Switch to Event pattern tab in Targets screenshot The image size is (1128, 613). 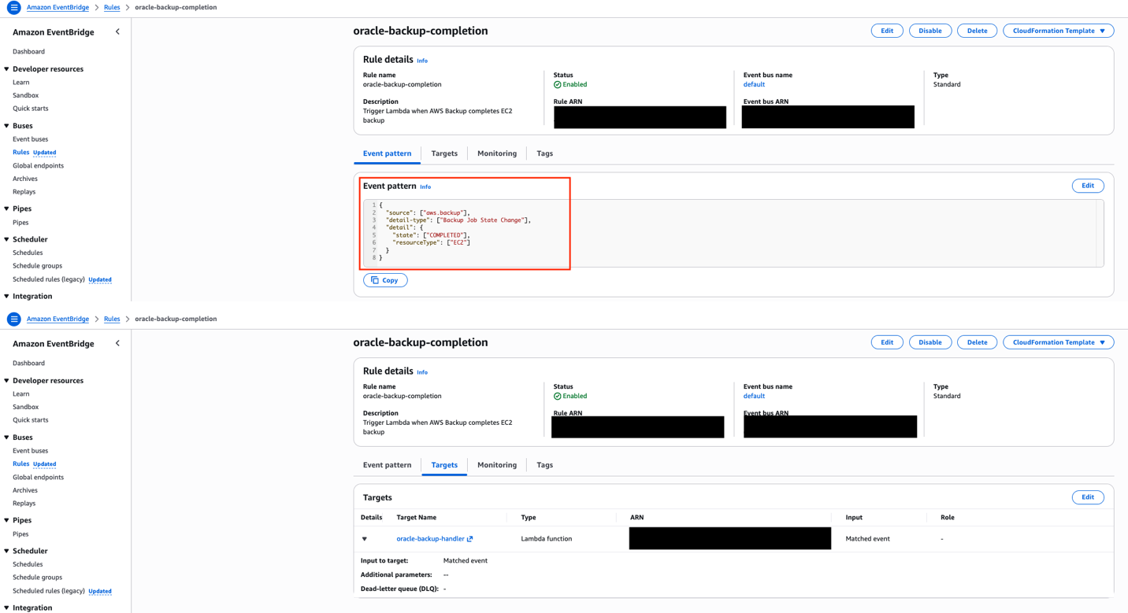click(387, 465)
